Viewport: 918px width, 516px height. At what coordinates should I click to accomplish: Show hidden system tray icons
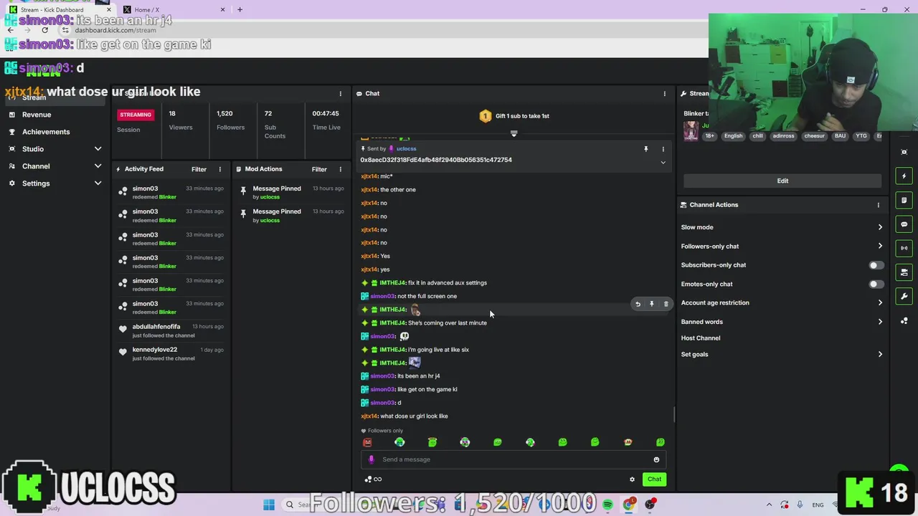pos(769,505)
